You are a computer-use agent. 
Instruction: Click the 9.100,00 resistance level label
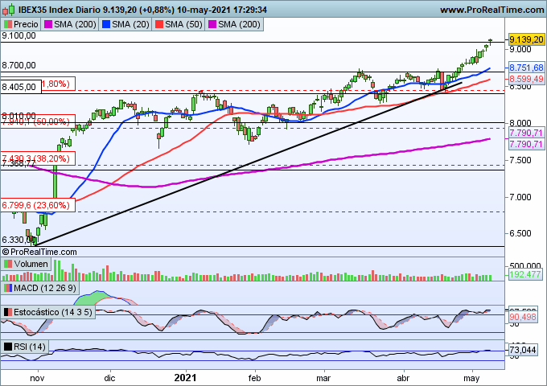pyautogui.click(x=19, y=35)
